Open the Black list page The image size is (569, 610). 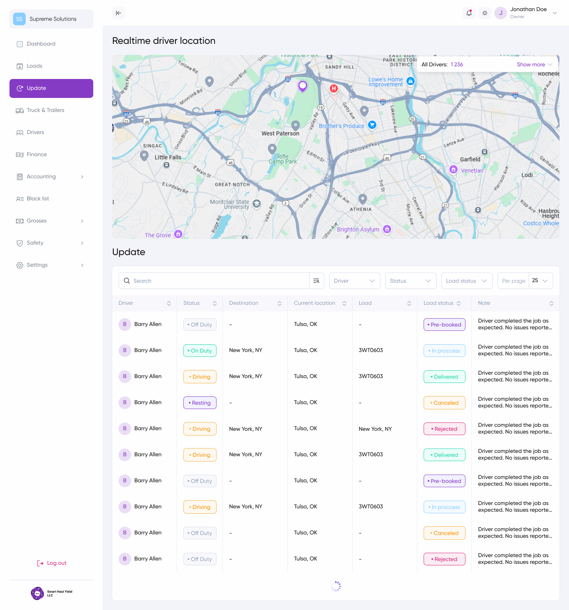(38, 199)
